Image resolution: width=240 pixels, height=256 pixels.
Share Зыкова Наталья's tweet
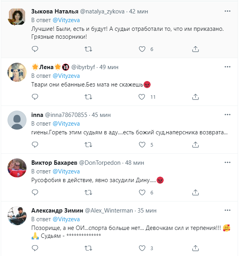pyautogui.click(x=195, y=49)
